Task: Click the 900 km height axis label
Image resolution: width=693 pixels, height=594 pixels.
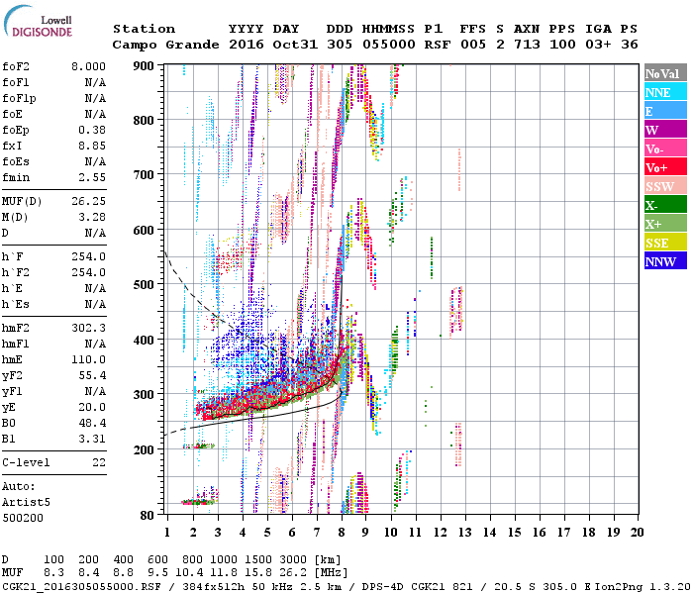Action: 144,66
